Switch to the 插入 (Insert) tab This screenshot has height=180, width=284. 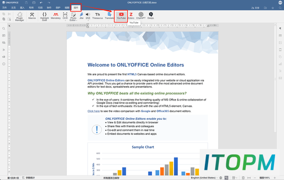[22, 8]
